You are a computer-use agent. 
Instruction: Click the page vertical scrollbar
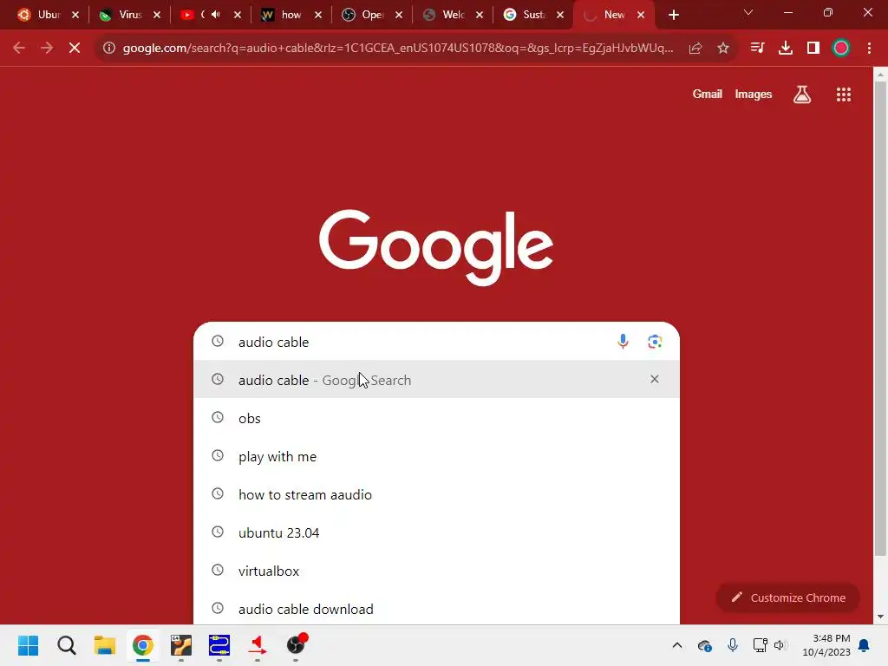tap(880, 318)
